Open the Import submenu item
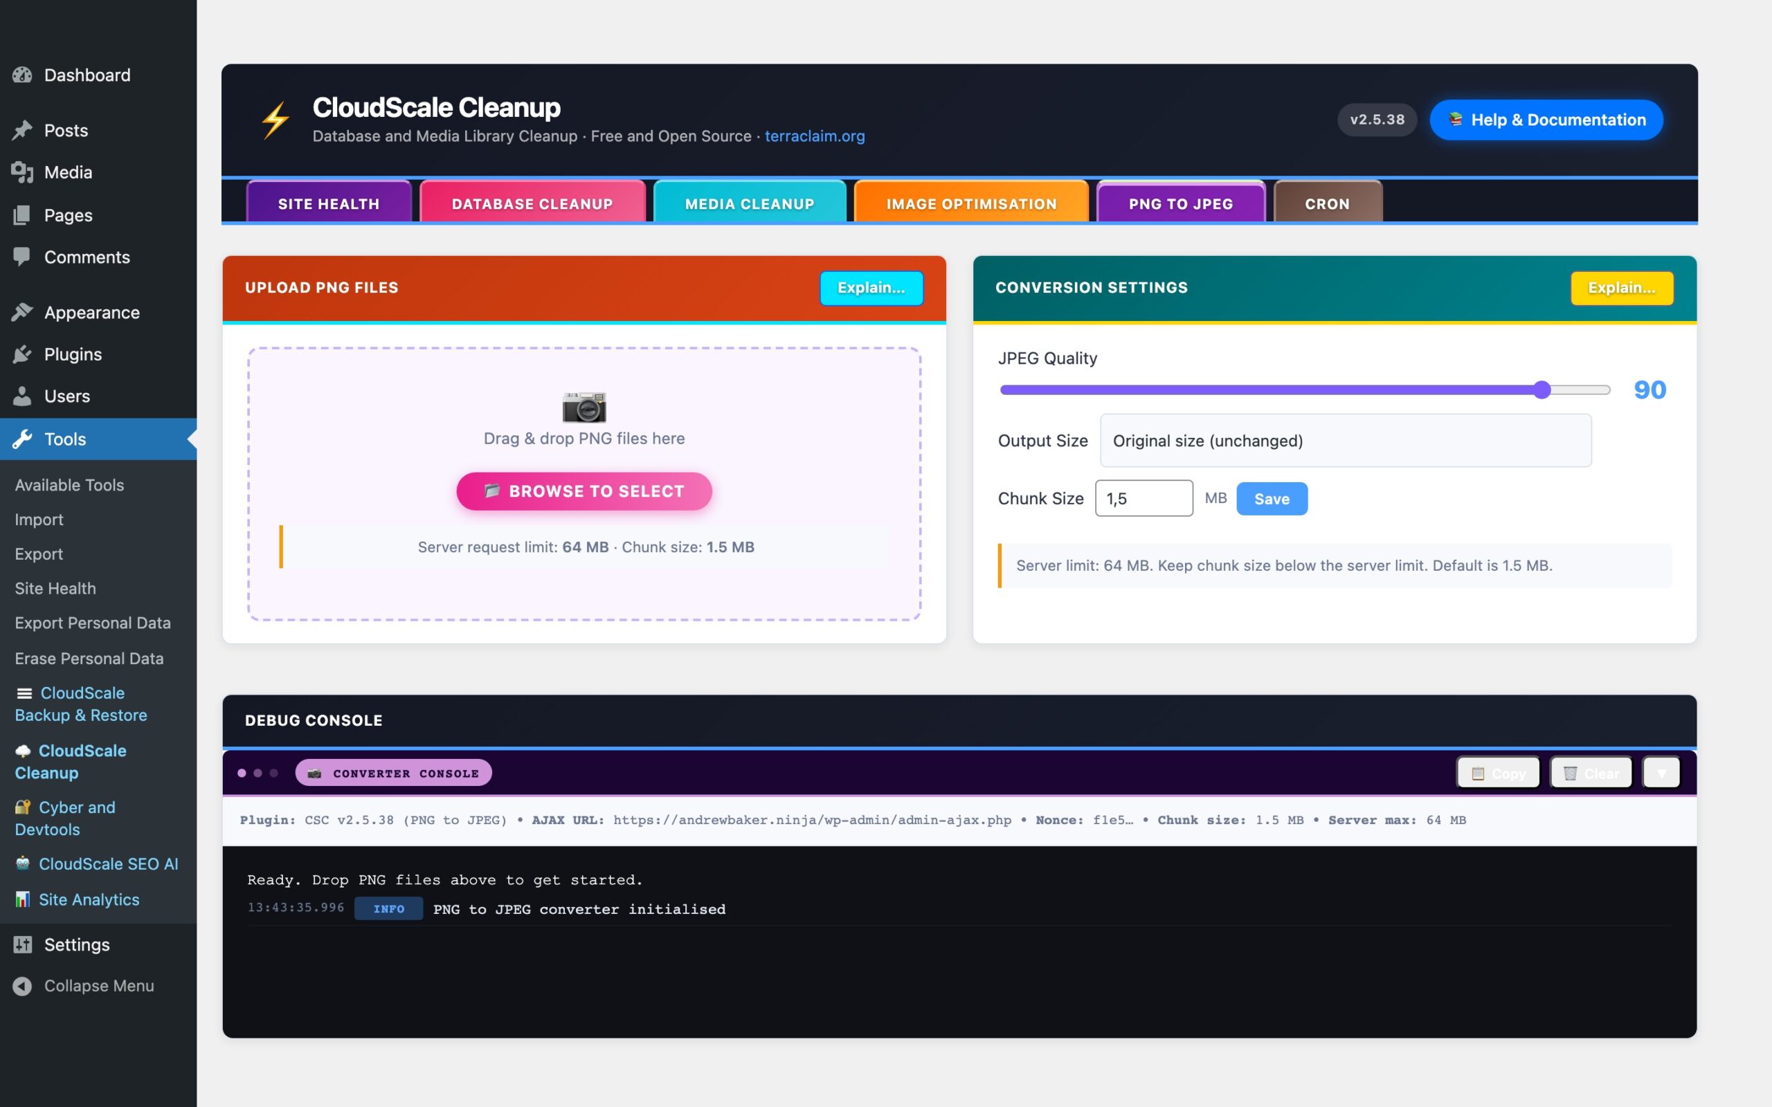1772x1107 pixels. click(39, 519)
